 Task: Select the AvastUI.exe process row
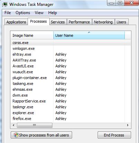click(x=71, y=66)
